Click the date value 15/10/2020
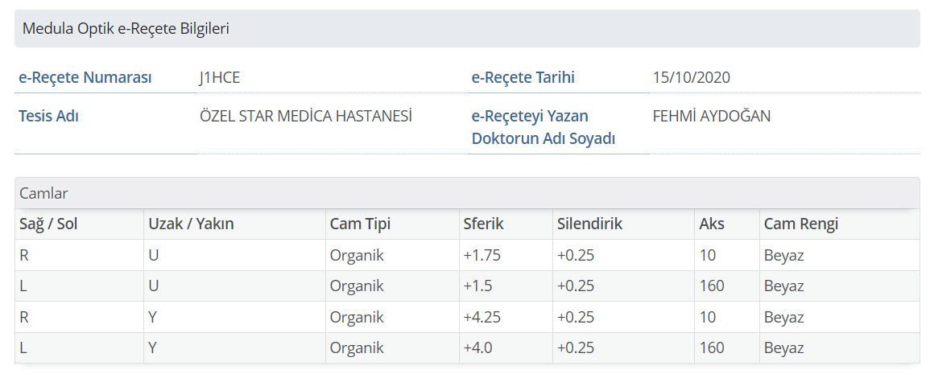Viewport: 930px width, 374px height. tap(692, 78)
